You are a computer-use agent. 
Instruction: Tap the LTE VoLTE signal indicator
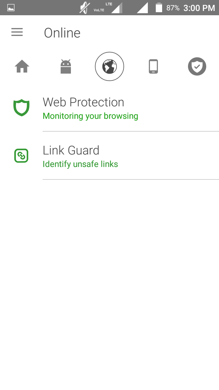click(108, 8)
